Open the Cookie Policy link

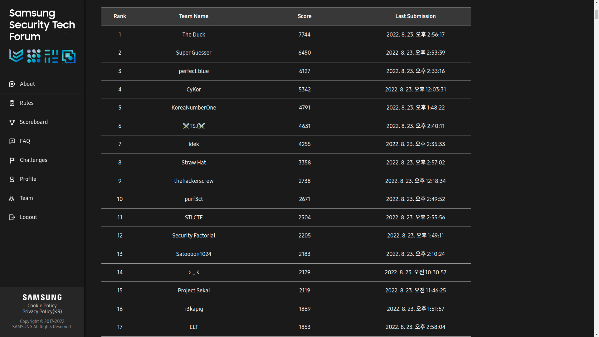pos(42,306)
